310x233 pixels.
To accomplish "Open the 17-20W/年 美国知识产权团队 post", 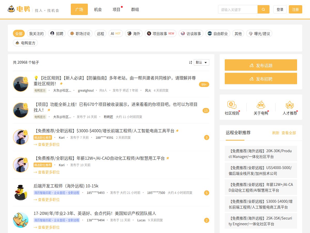I will click(95, 213).
